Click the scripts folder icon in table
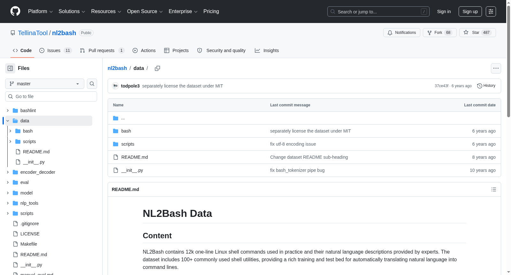The image size is (511, 275). tap(116, 144)
